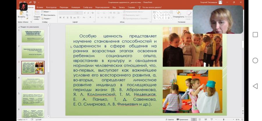Click the zoom slider in status bar
This screenshot has width=262, height=121.
tap(224, 120)
